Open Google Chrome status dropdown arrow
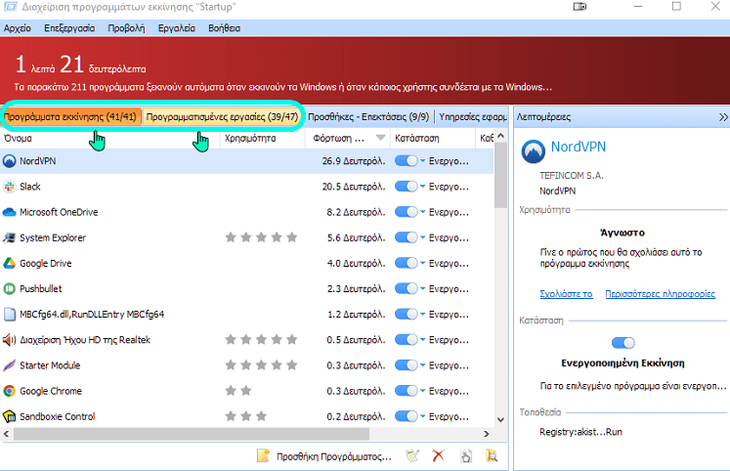 423,391
